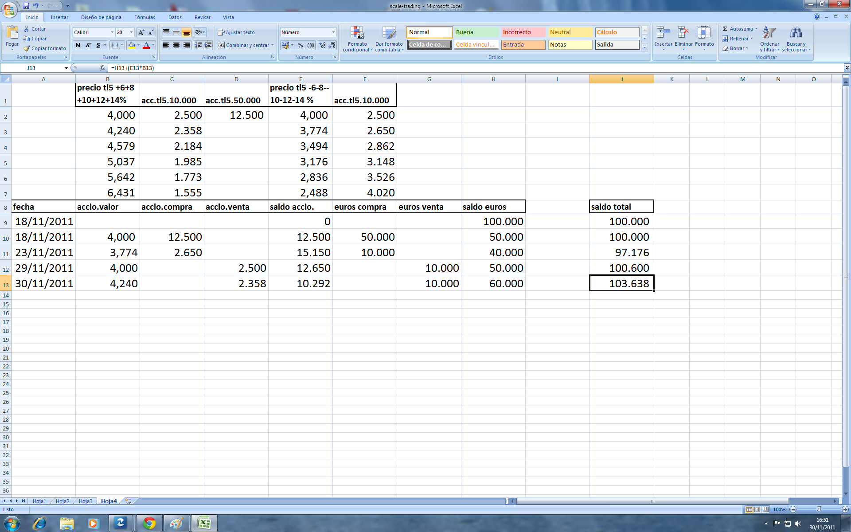851x532 pixels.
Task: Click the Ajustar texto button
Action: tap(236, 32)
